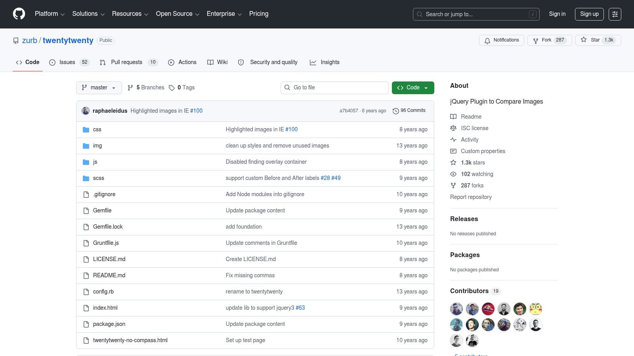Screen dimensions: 634x356
Task: Click the repository icon beside zurb
Action: pyautogui.click(x=16, y=41)
